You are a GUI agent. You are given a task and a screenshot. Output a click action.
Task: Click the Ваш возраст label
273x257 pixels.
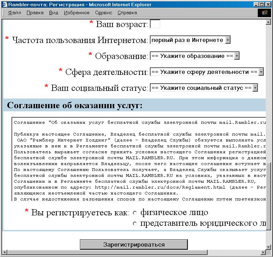coord(122,24)
